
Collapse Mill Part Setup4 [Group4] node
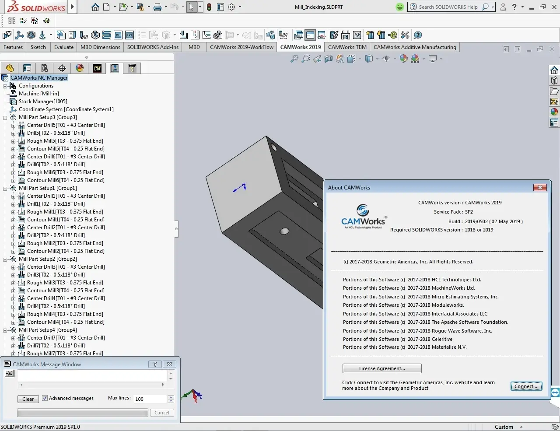tap(5, 330)
